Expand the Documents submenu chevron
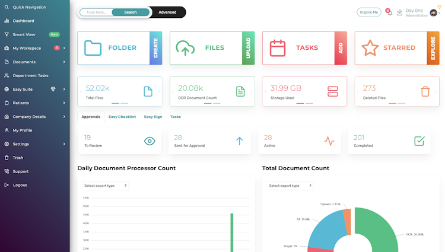The height and width of the screenshot is (252, 445). 64,62
